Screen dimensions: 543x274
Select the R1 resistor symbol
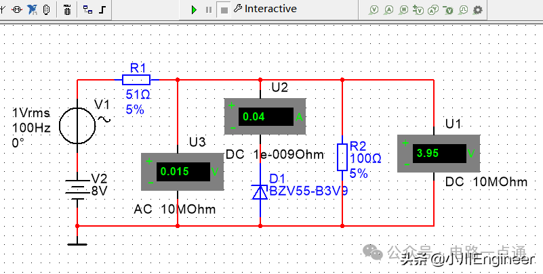coord(136,80)
